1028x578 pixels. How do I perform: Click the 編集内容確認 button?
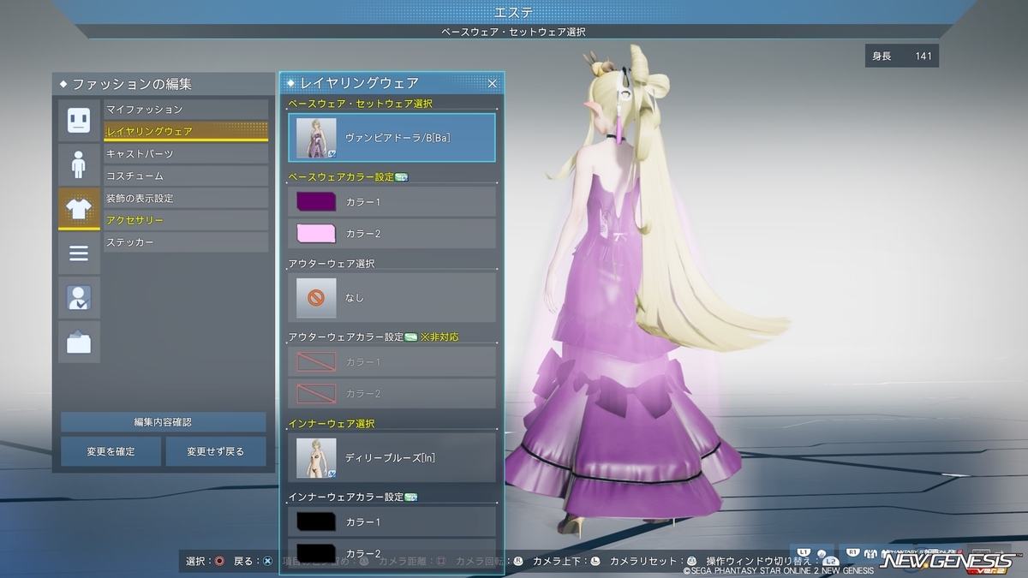point(163,422)
